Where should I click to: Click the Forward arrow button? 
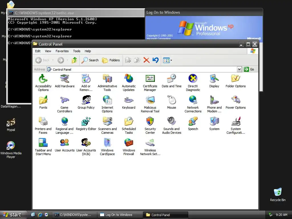point(61,60)
